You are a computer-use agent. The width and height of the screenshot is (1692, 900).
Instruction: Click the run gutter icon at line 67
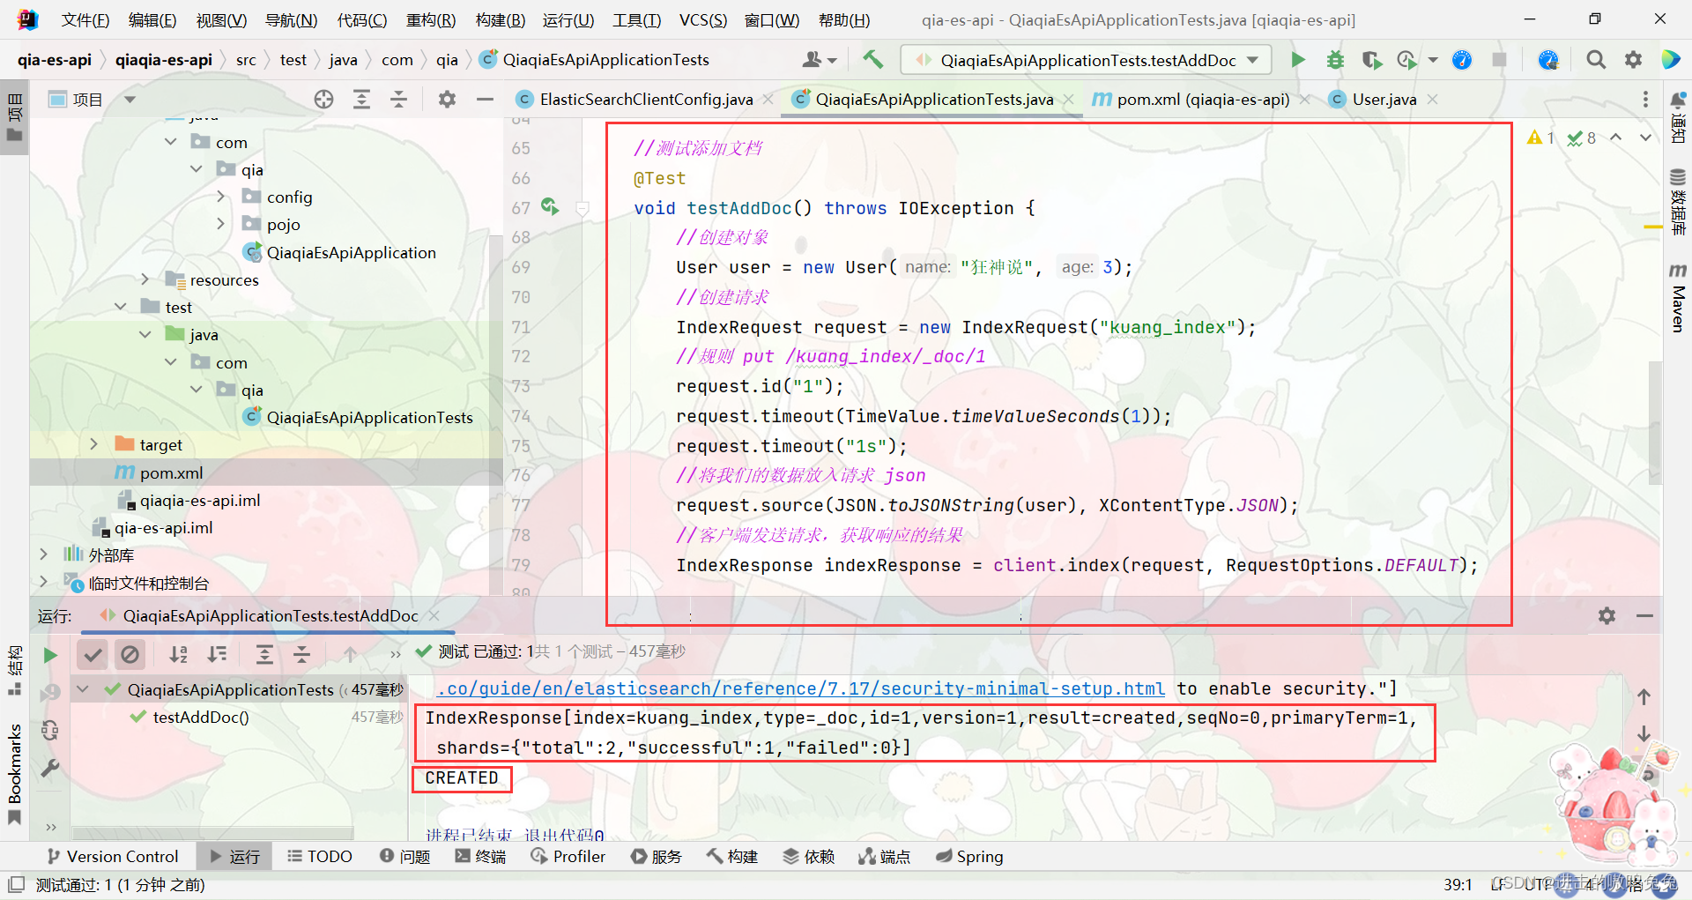coord(550,207)
